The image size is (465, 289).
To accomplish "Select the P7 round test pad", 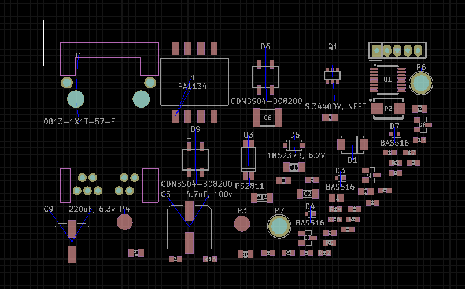I will [x=279, y=227].
